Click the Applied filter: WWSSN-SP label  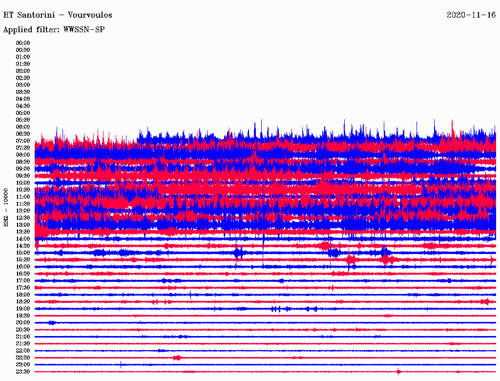pos(54,30)
